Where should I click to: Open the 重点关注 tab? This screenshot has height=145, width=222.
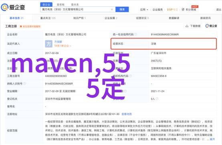(48, 18)
